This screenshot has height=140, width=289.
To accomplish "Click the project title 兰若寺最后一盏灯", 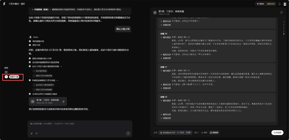I will point(16,4).
